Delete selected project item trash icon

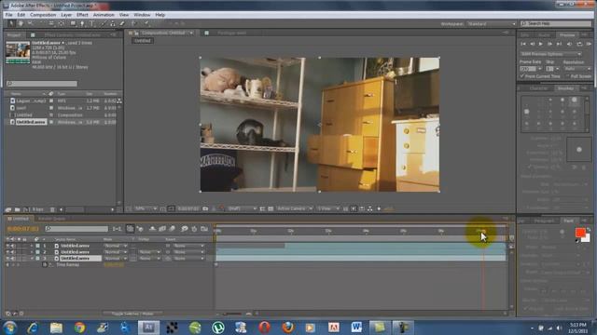(x=52, y=209)
